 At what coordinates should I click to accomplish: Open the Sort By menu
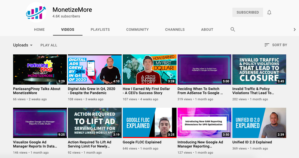(x=276, y=45)
